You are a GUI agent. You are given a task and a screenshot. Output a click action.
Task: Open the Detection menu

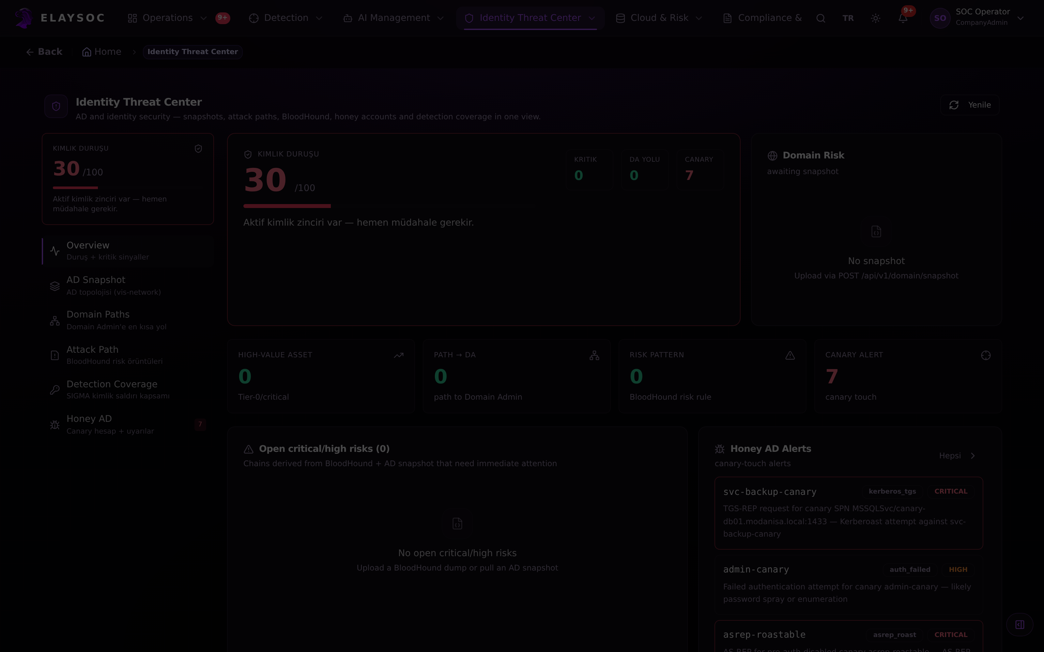coord(286,18)
